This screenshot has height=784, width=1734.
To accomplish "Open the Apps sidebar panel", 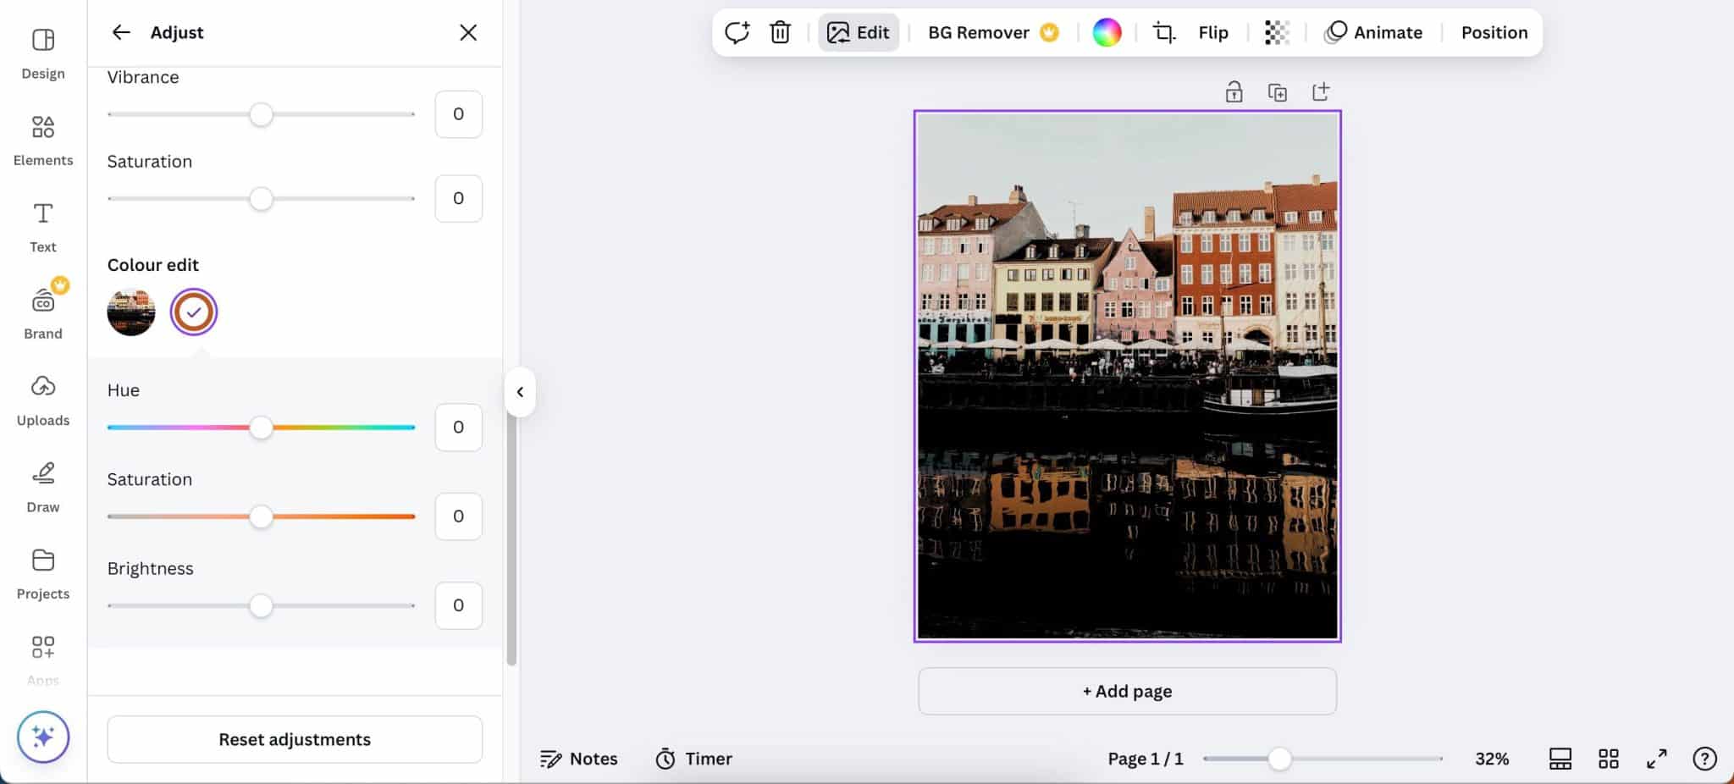I will 43,660.
